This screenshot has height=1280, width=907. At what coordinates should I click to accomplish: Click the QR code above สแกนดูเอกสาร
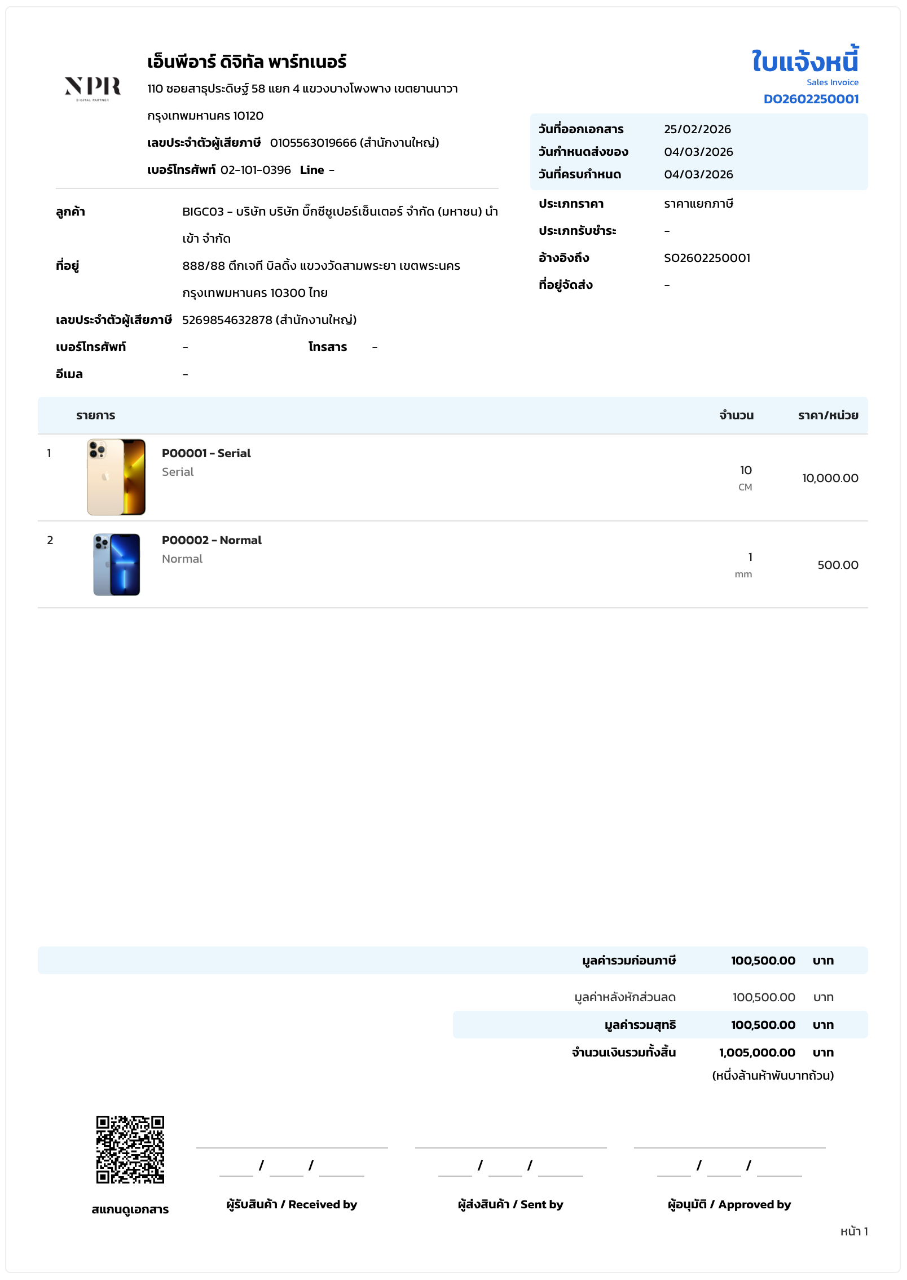[130, 1149]
